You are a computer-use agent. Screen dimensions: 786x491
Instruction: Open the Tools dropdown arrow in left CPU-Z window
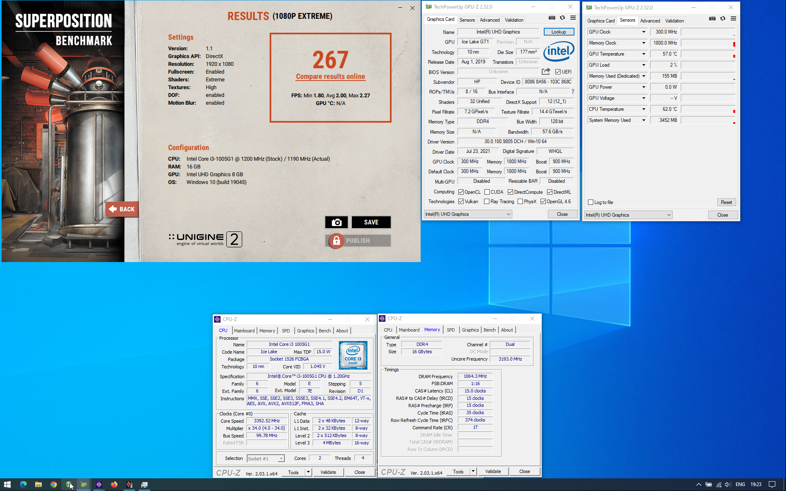[309, 472]
